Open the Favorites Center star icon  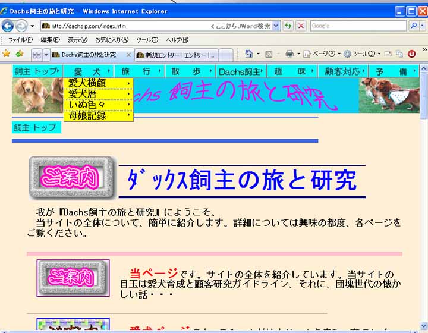point(7,54)
